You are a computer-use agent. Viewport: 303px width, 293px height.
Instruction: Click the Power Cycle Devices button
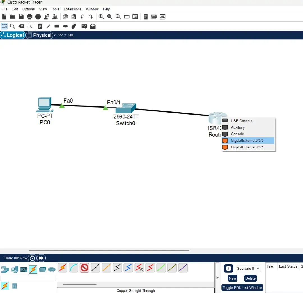(x=32, y=258)
